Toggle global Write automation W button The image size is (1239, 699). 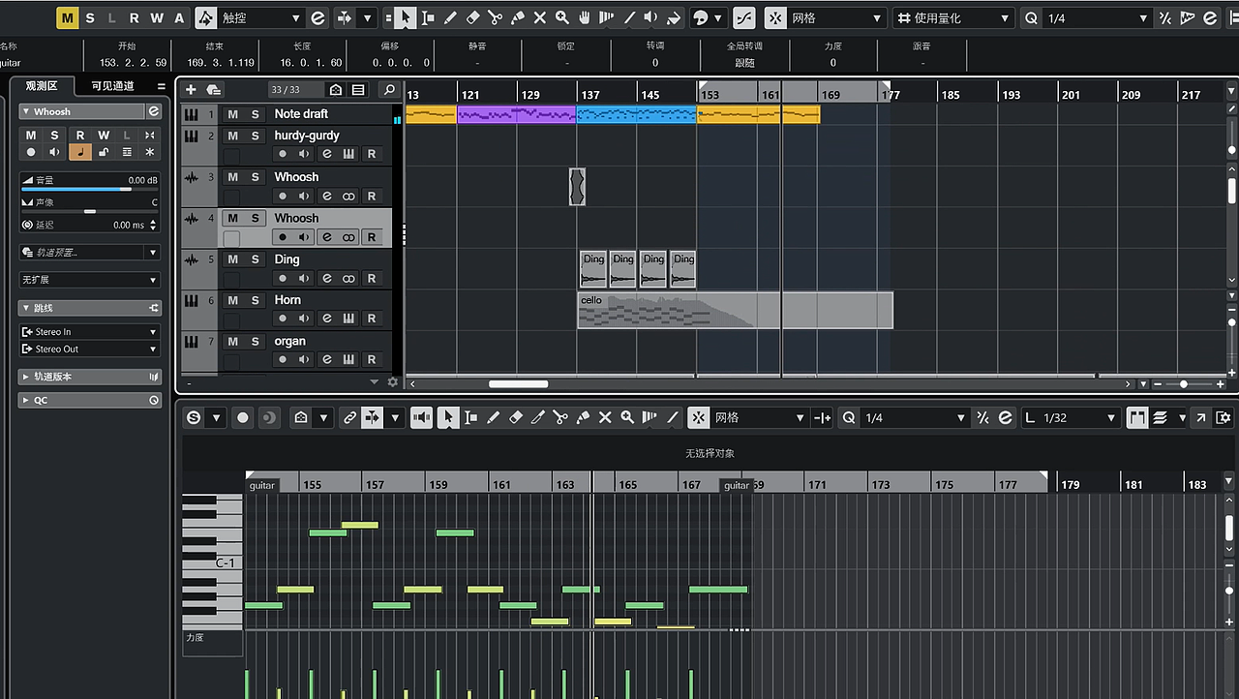[157, 17]
